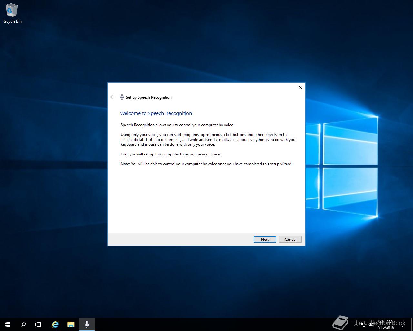413x331 pixels.
Task: Click the sentence 'First, you will set up this computer'
Action: point(171,154)
